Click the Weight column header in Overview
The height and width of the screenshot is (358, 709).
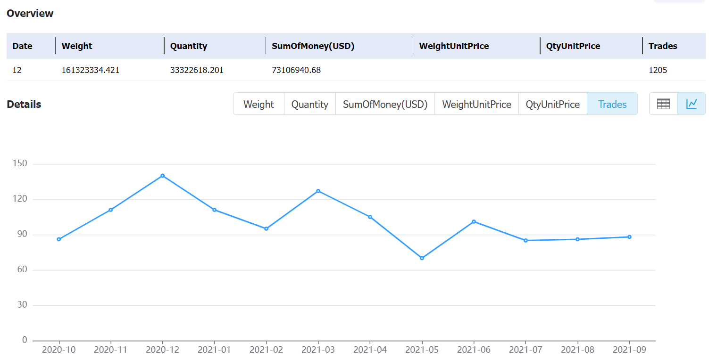tap(77, 46)
